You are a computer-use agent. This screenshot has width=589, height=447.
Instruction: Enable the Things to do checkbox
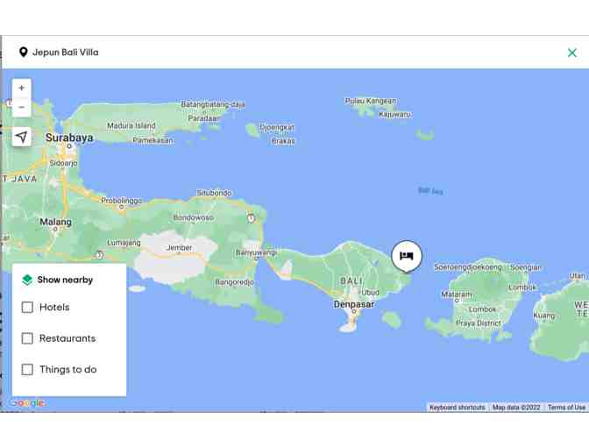[27, 370]
